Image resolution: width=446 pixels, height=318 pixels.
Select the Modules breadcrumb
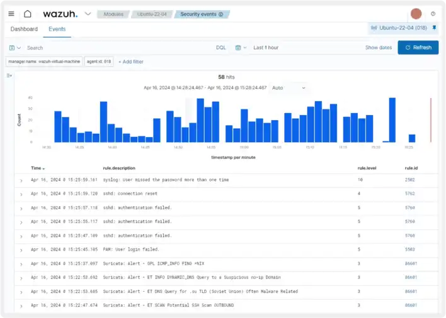(x=113, y=14)
